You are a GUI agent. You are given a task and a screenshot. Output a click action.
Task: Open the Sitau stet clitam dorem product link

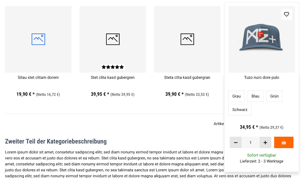point(38,77)
